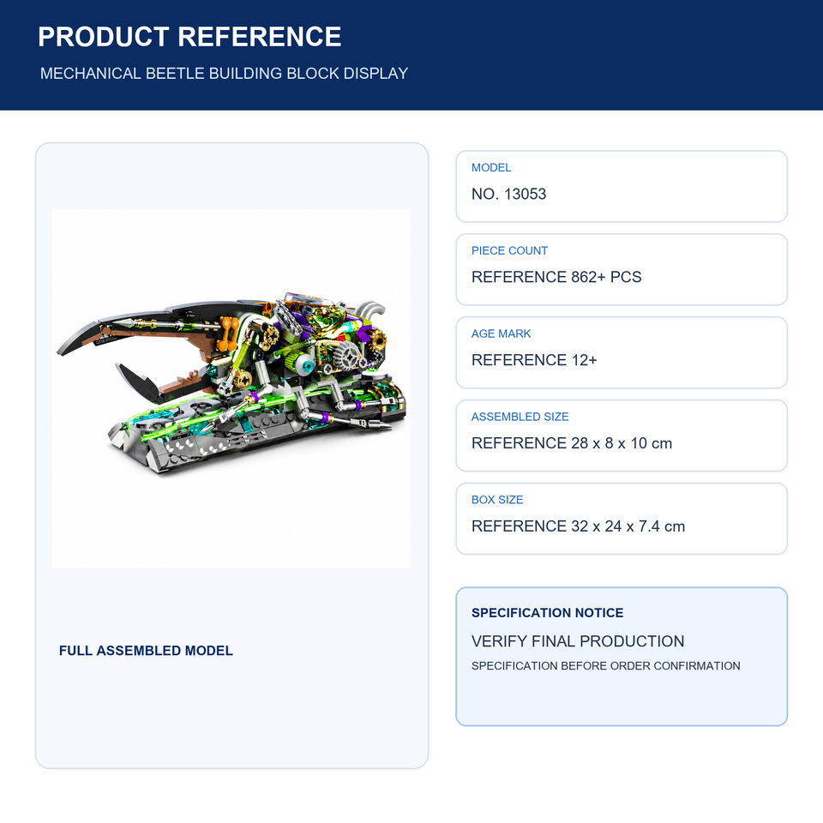Select the AGE MARK card
The height and width of the screenshot is (823, 823).
point(622,352)
